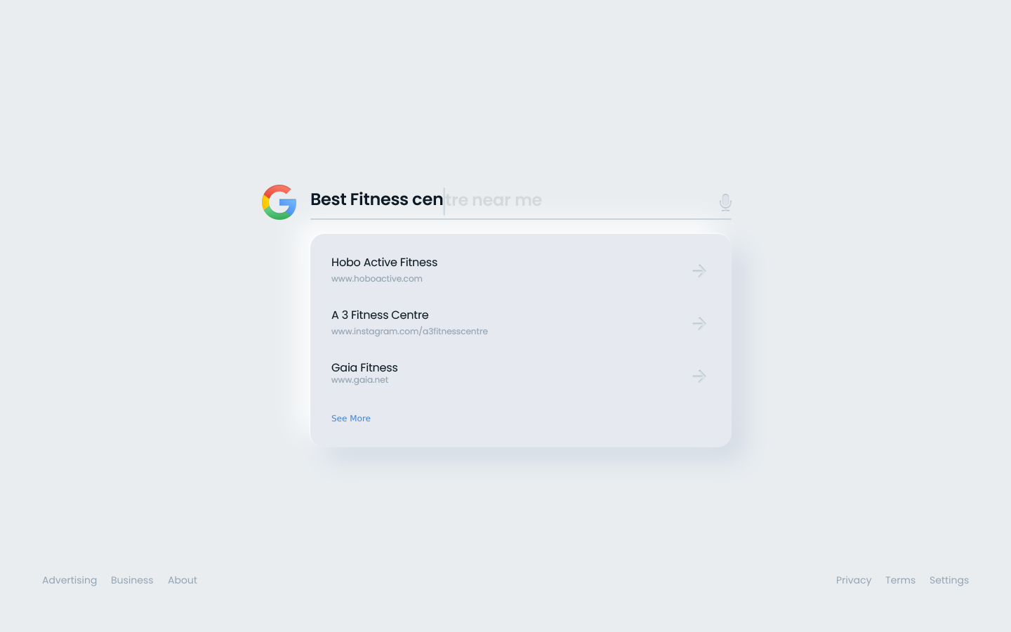Open the About page link

click(183, 580)
